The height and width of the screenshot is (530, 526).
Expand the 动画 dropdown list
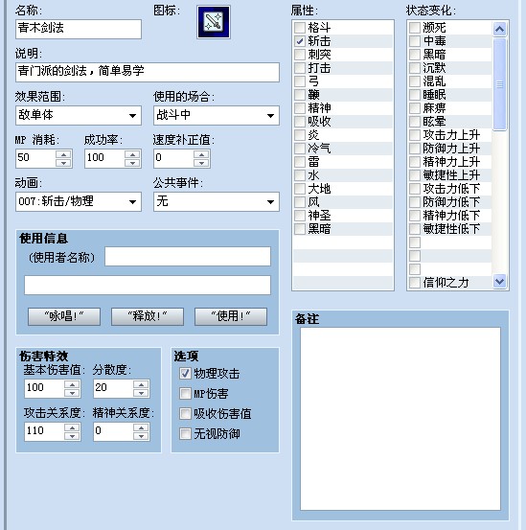coord(79,202)
